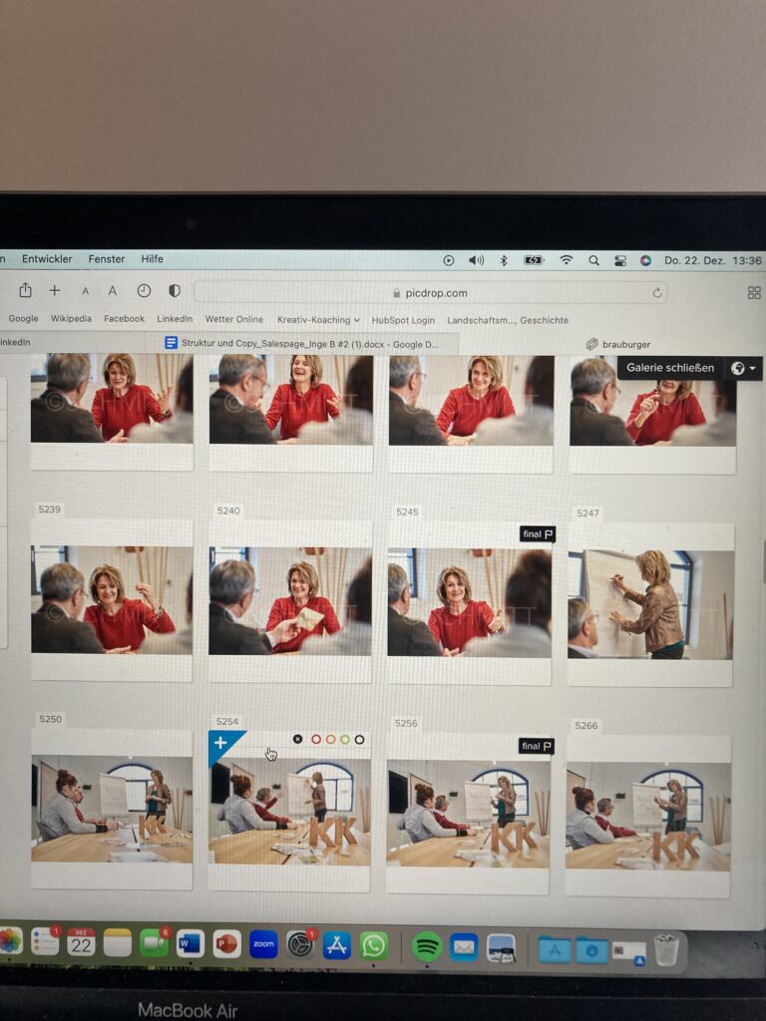
Task: Open photo 5250 thumbnail
Action: (x=112, y=809)
